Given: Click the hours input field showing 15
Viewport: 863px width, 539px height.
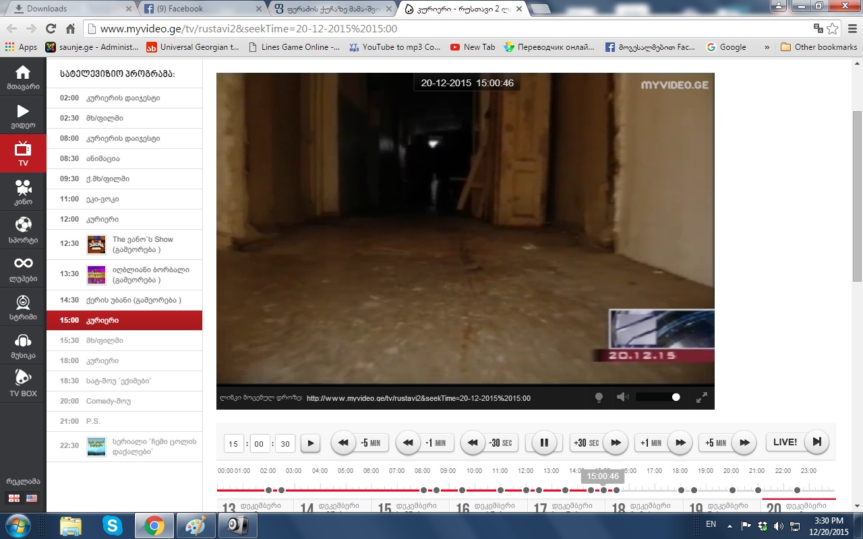Looking at the screenshot, I should click(x=233, y=443).
